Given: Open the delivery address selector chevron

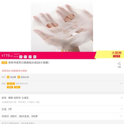Looking at the screenshot, I should coord(122,98).
